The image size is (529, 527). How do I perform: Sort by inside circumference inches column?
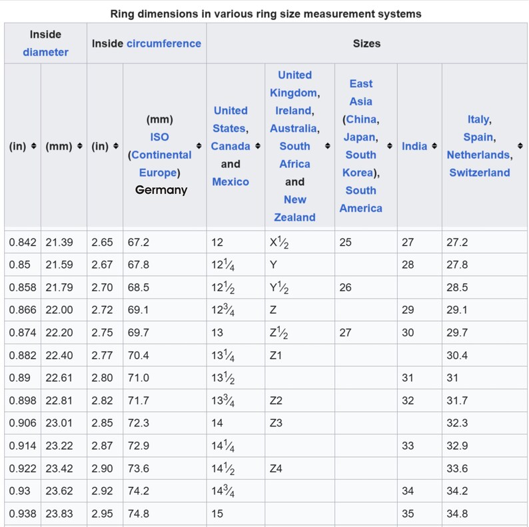(x=116, y=146)
